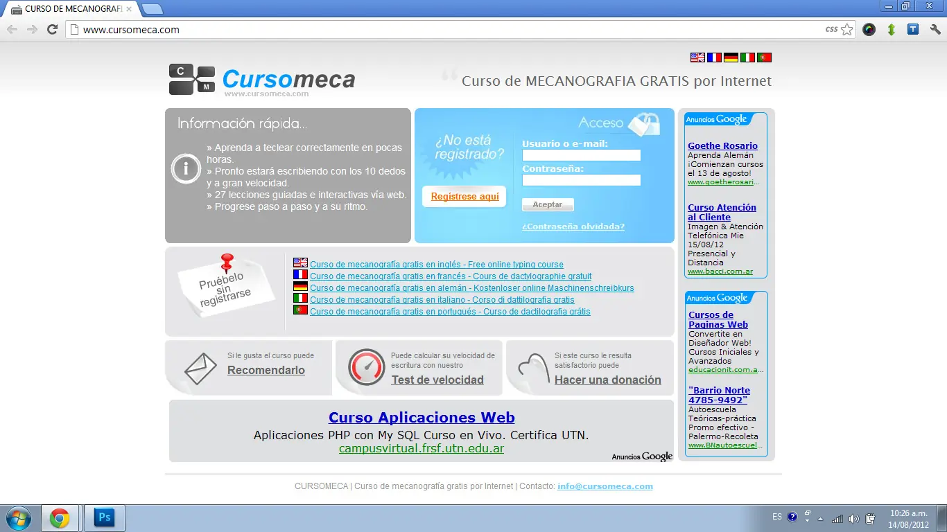The height and width of the screenshot is (532, 947).
Task: Click the envelope icon beside Recomendarlo
Action: click(x=200, y=369)
